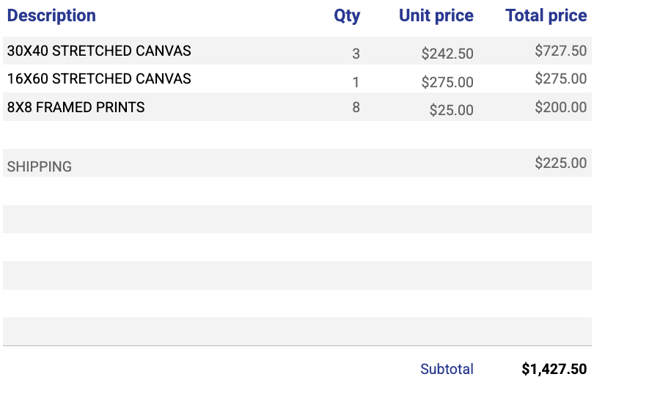The width and height of the screenshot is (660, 396).
Task: Select the $275.00 cell under Unit price
Action: (x=447, y=82)
